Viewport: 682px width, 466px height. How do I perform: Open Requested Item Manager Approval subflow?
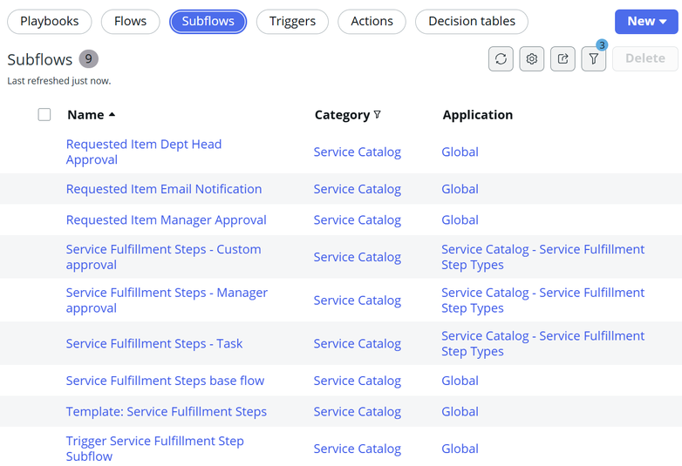coord(167,220)
